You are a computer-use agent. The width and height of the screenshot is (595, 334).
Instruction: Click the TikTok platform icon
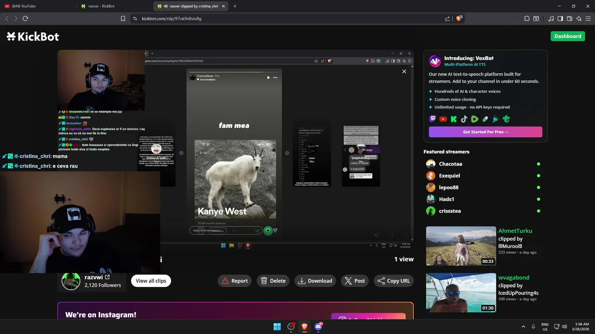464,119
